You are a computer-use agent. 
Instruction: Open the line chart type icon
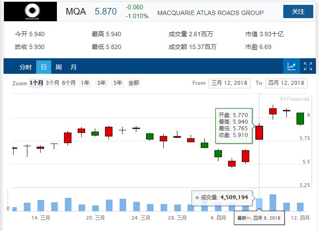[x=291, y=66]
